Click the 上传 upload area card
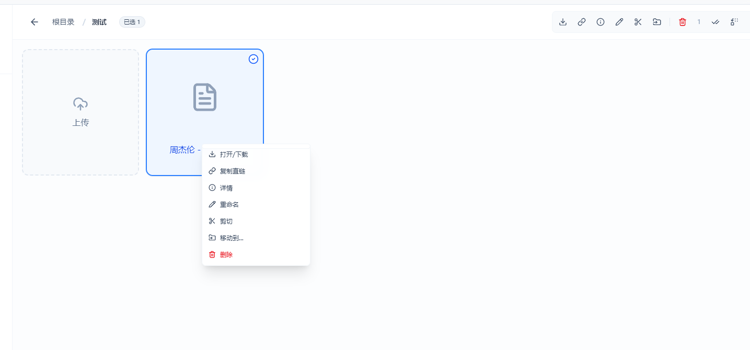Image resolution: width=750 pixels, height=350 pixels. (x=80, y=112)
